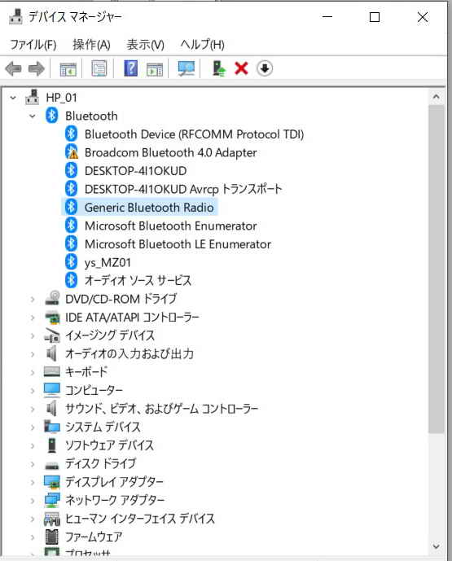Viewport: 452px width, 561px height.
Task: Click the Back arrow toolbar icon
Action: coord(14,68)
